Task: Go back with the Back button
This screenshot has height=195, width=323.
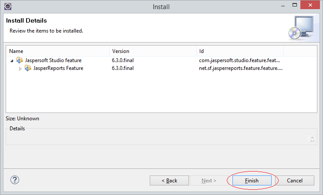Action: click(x=169, y=180)
